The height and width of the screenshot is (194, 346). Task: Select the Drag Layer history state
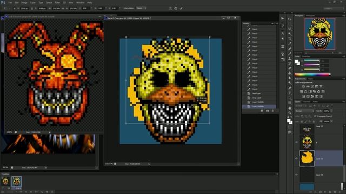259,98
